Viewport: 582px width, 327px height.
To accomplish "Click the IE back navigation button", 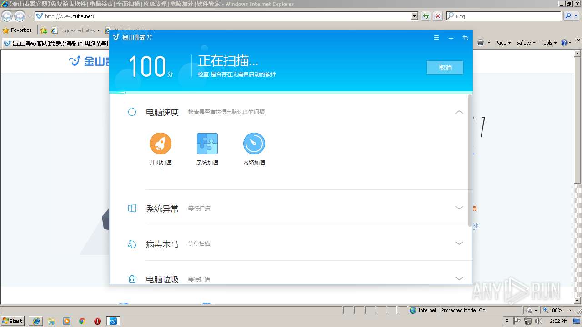I will tap(7, 16).
